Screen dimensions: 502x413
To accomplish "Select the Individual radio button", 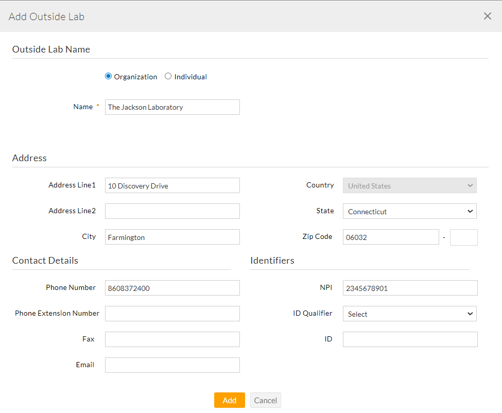I will (168, 76).
